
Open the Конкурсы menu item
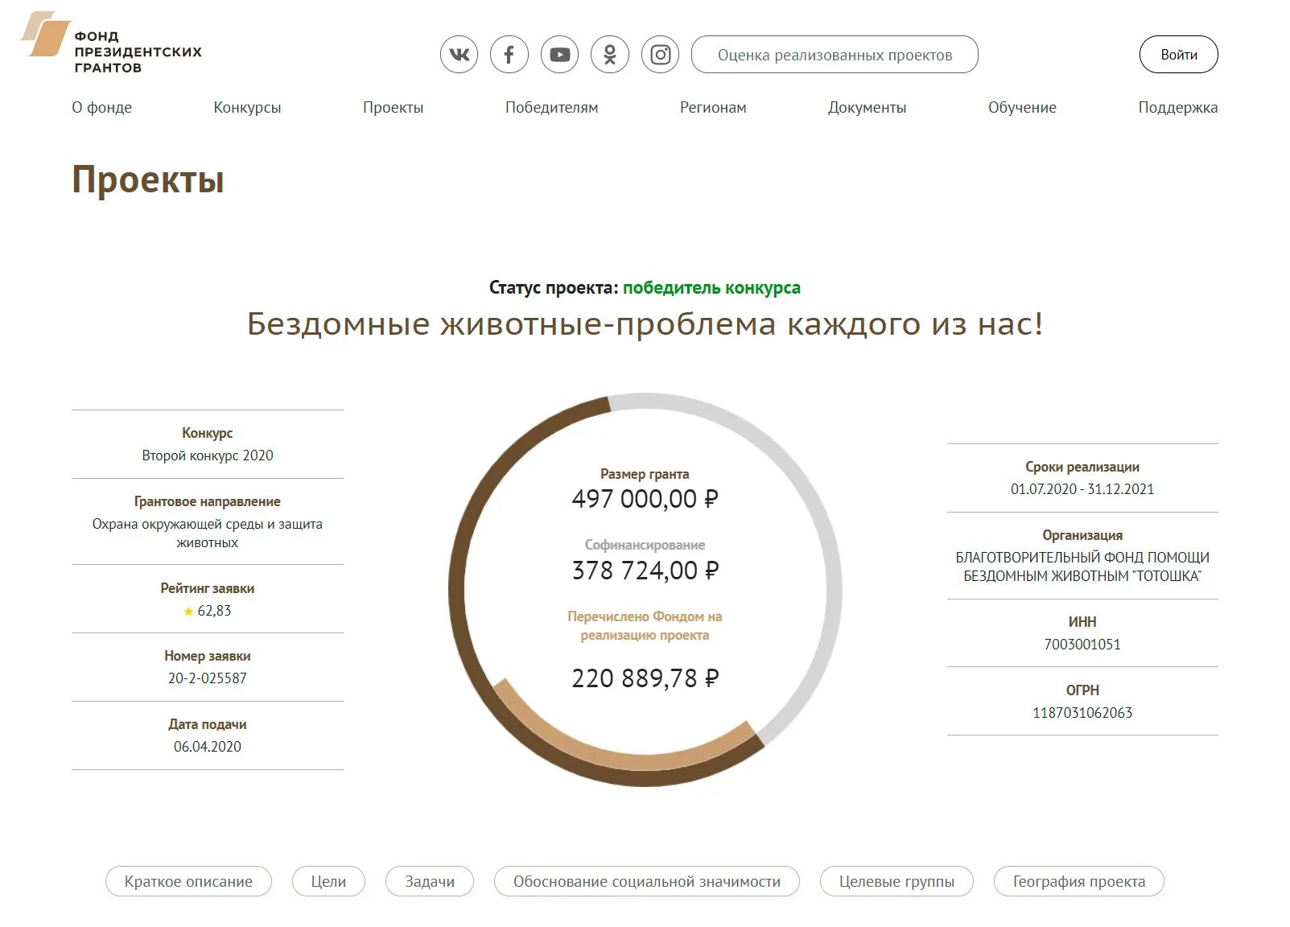point(247,107)
